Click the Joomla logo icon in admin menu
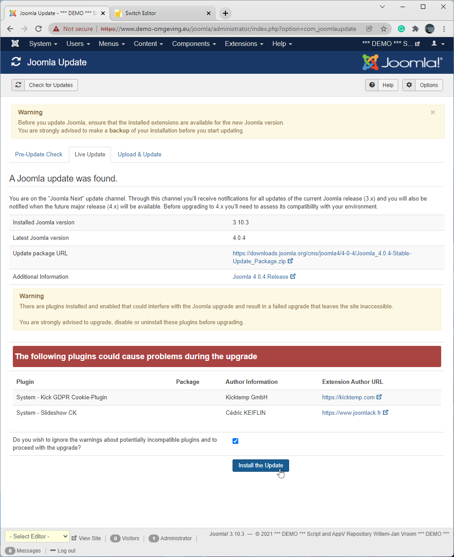Viewport: 454px width, 557px height. 15,44
